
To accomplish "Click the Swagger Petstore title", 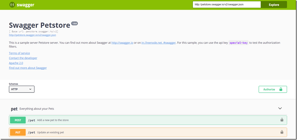I will coord(40,25).
